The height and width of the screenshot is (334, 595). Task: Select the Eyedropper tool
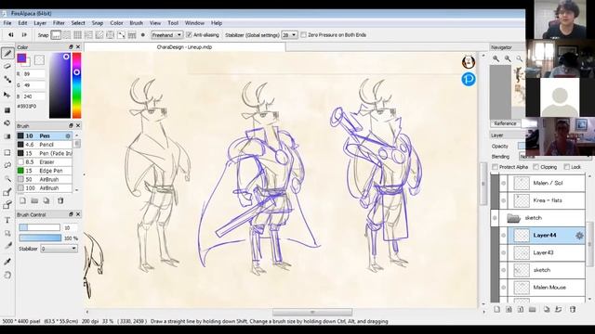click(x=7, y=262)
